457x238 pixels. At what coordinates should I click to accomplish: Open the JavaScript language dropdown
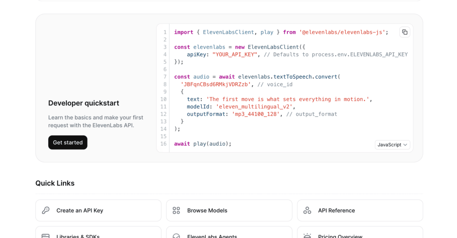[392, 145]
